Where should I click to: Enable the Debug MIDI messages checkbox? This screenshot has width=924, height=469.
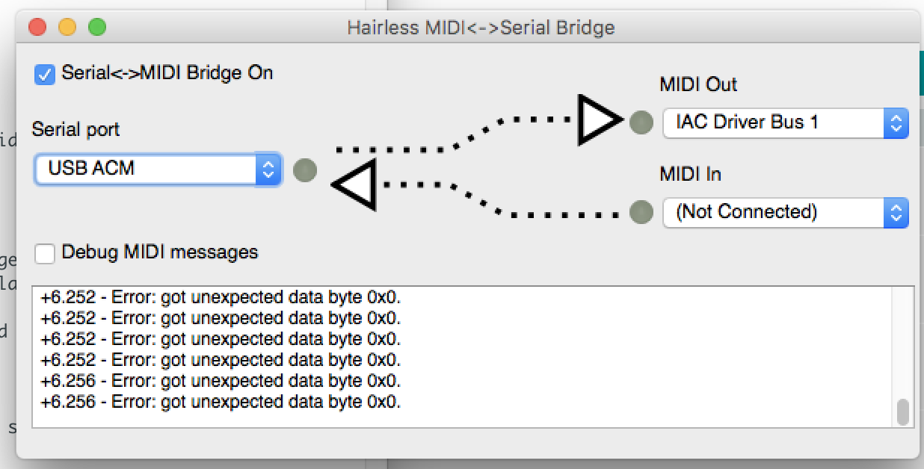[46, 253]
